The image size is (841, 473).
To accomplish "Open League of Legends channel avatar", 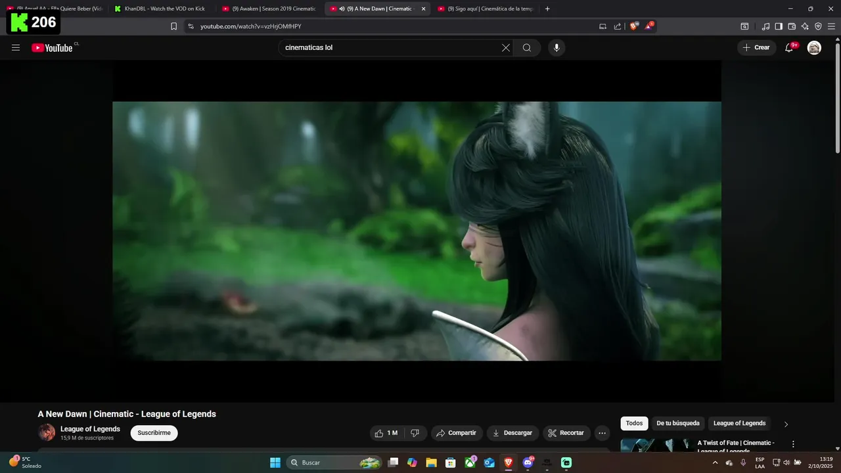I will point(47,432).
